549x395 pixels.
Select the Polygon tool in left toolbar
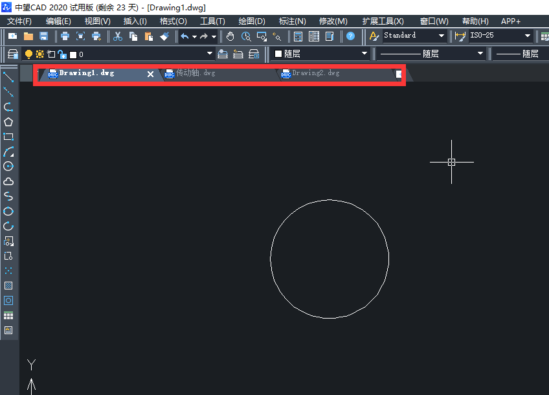8,122
